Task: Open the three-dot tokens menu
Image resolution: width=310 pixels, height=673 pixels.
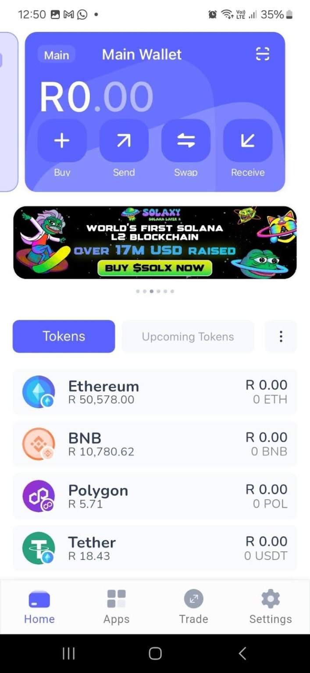Action: point(281,336)
